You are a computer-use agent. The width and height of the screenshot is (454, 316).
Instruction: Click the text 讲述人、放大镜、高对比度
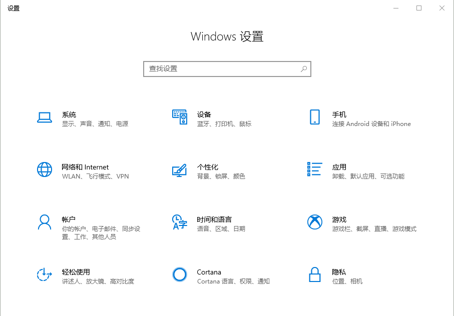[98, 281]
